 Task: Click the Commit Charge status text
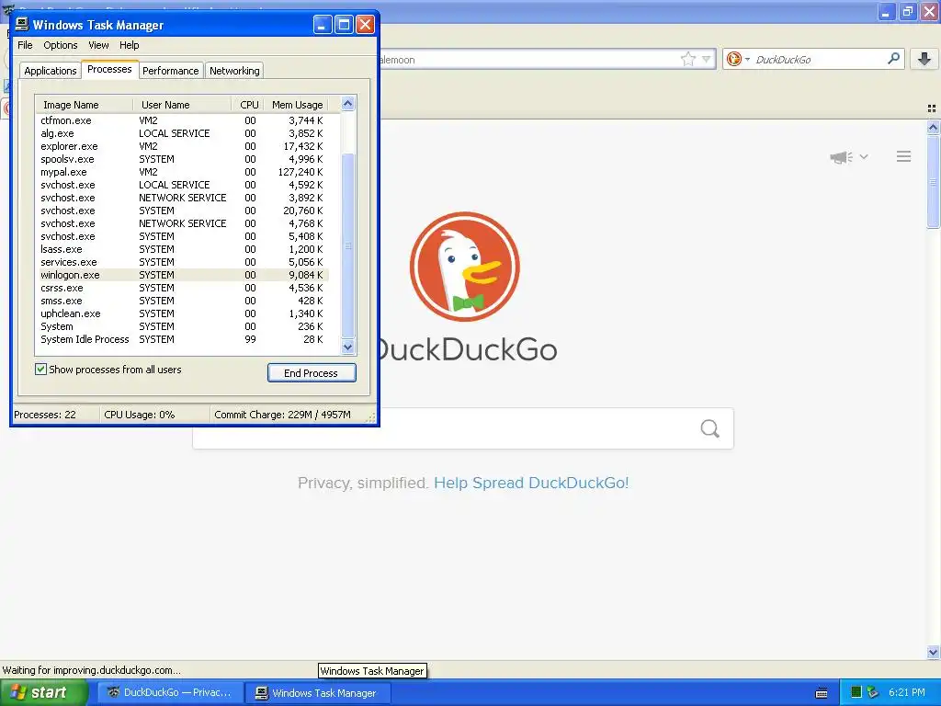pos(282,415)
